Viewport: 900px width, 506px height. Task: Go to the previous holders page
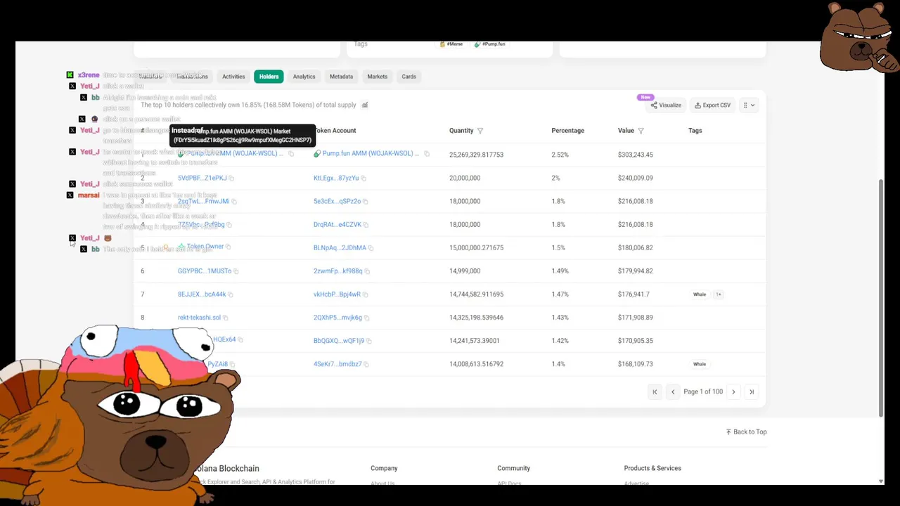tap(673, 392)
